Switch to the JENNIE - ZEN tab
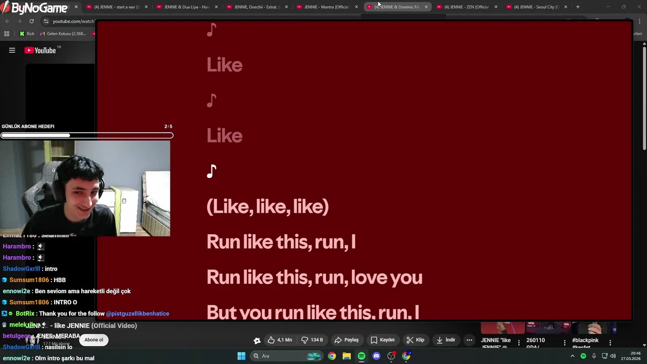The height and width of the screenshot is (364, 647). (467, 7)
